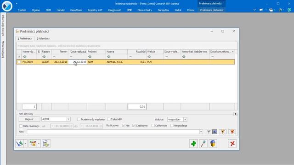The height and width of the screenshot is (165, 294).
Task: Click the filter row funnel icon
Action: [x=19, y=57]
